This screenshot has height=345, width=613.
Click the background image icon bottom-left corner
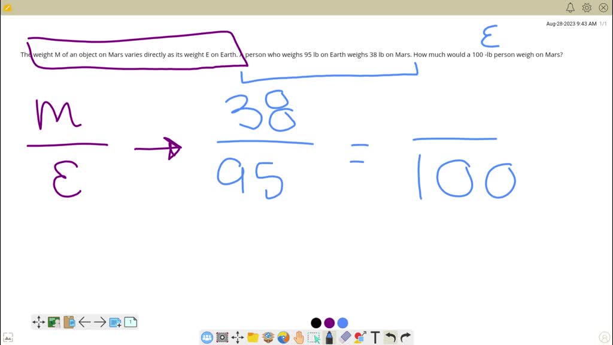[x=8, y=337]
